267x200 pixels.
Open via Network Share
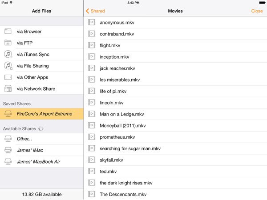tap(42, 89)
